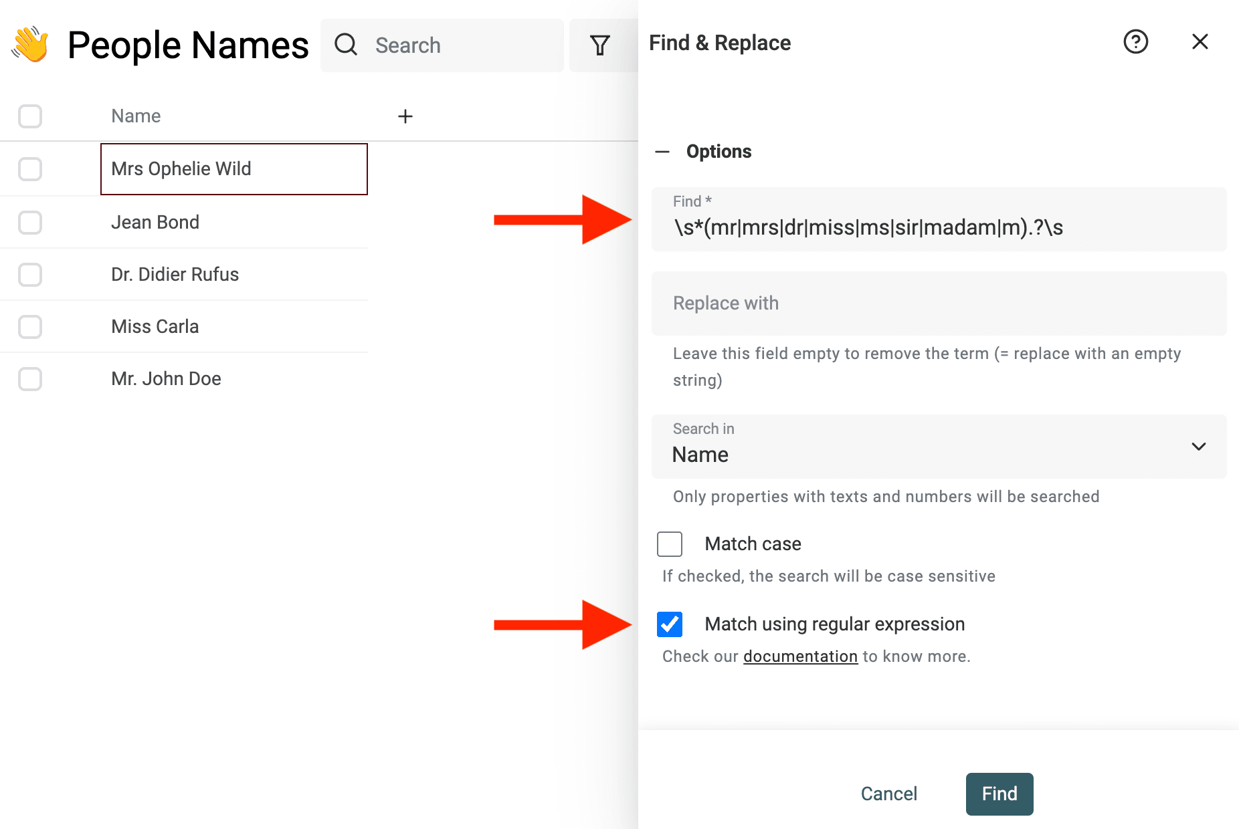Screen dimensions: 1239x829
Task: Open the Search in Name dropdown
Action: click(939, 447)
